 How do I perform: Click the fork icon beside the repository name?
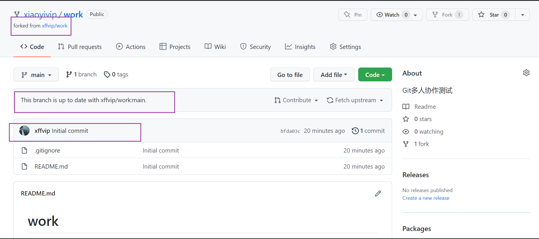pos(17,14)
